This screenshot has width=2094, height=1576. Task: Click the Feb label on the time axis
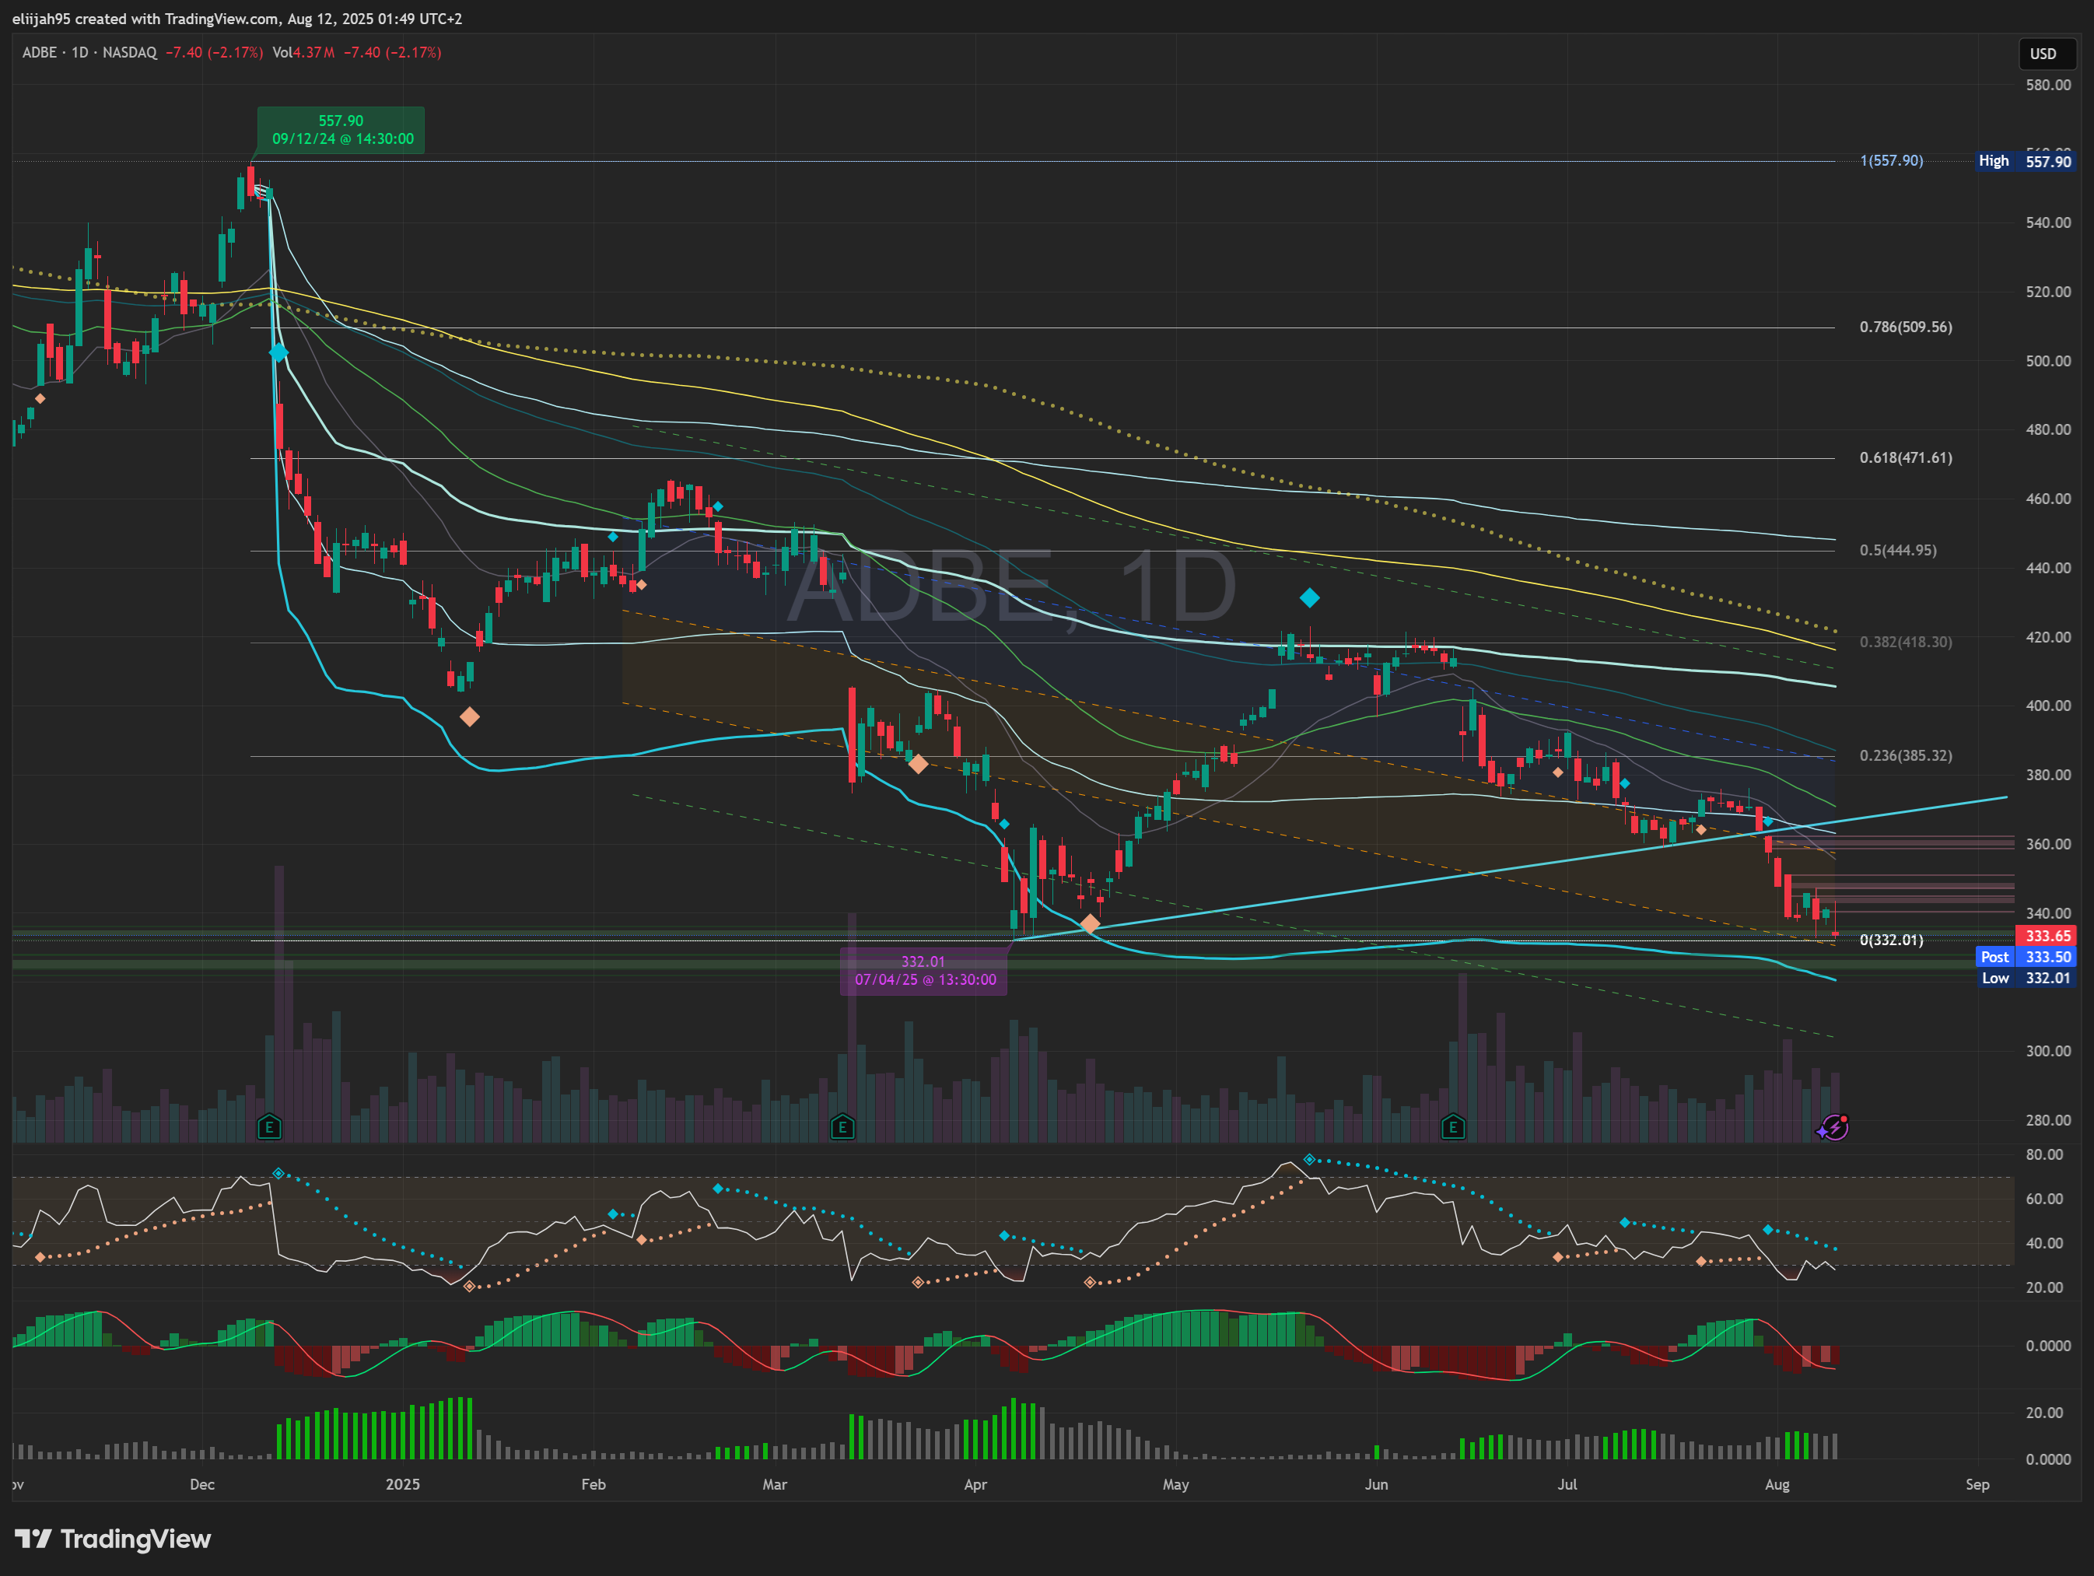coord(594,1484)
